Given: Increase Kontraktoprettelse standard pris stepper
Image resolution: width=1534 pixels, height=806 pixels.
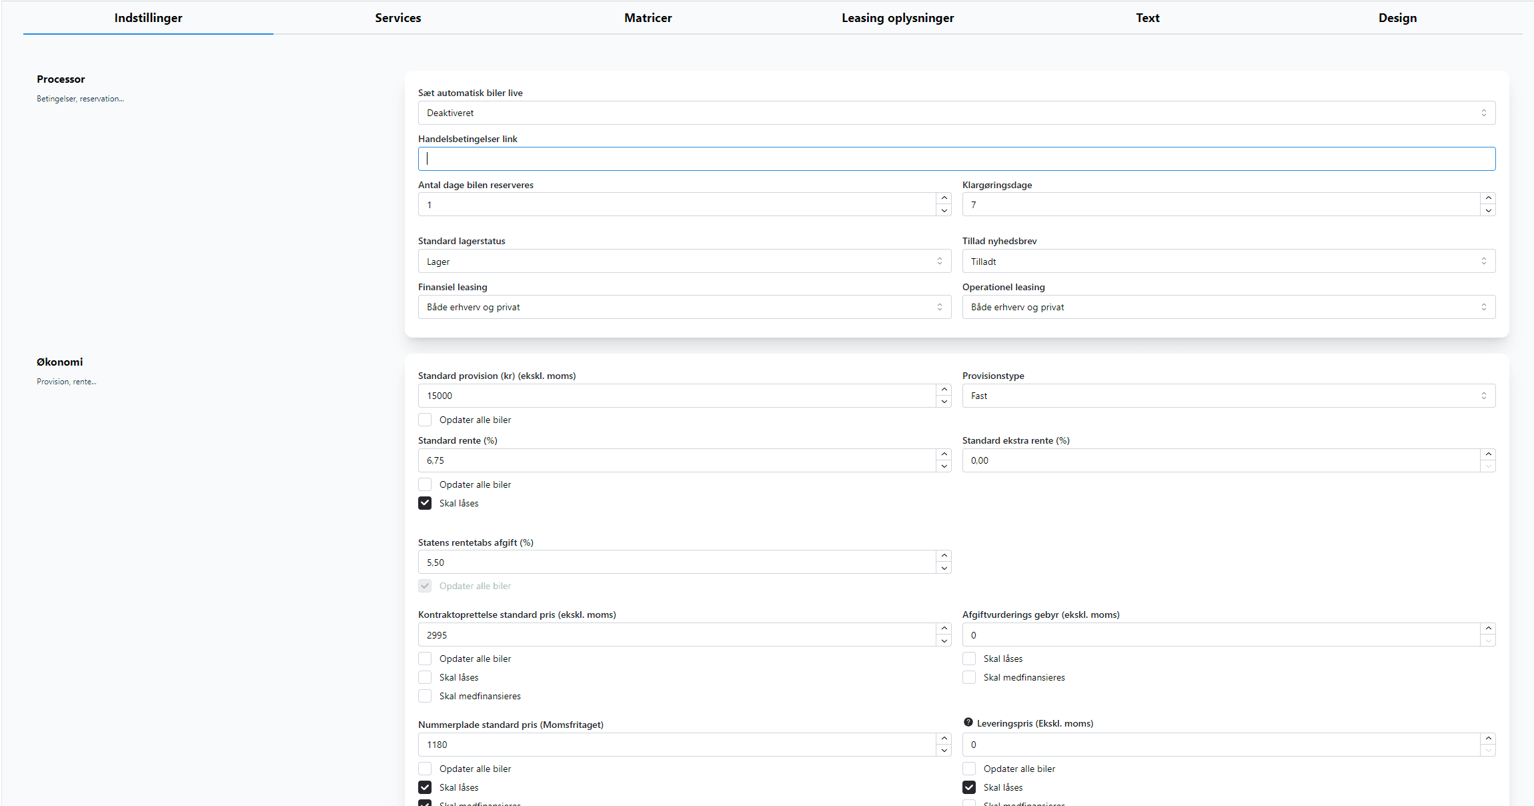Looking at the screenshot, I should pyautogui.click(x=944, y=629).
